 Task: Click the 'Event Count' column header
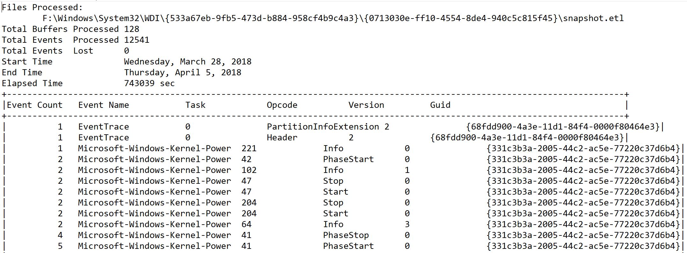point(34,105)
